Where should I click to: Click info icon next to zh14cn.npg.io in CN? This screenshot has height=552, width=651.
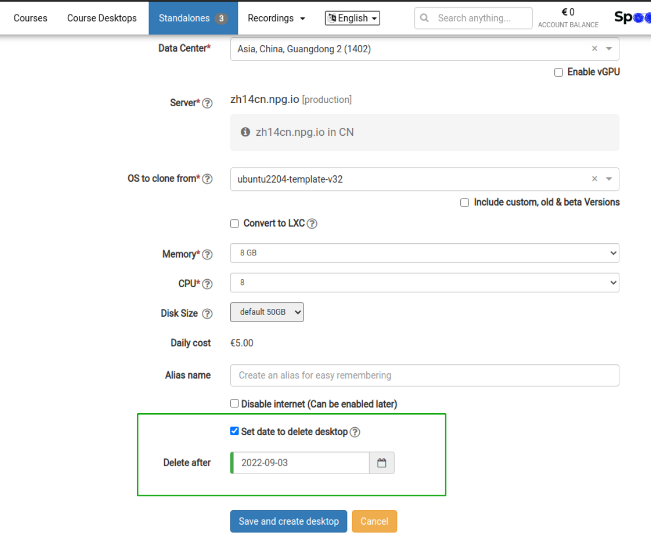pyautogui.click(x=245, y=132)
